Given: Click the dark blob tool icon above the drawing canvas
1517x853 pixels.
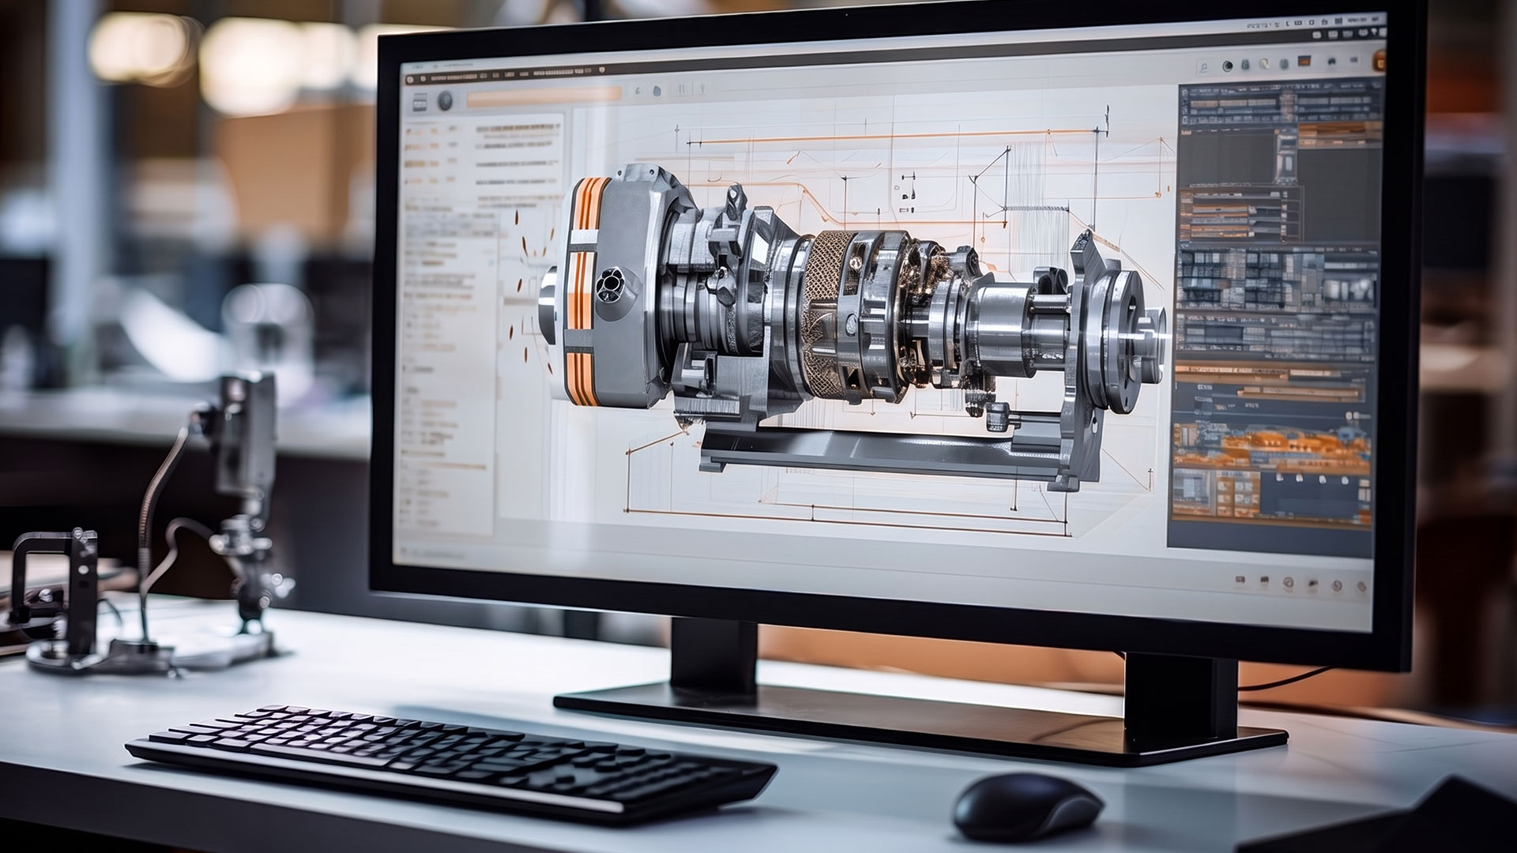Looking at the screenshot, I should pos(657,91).
